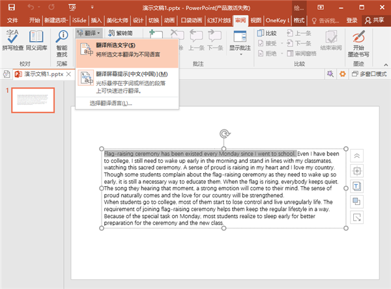Click rotate handle above text box
Screen dimensions: 391x289
pos(224,134)
